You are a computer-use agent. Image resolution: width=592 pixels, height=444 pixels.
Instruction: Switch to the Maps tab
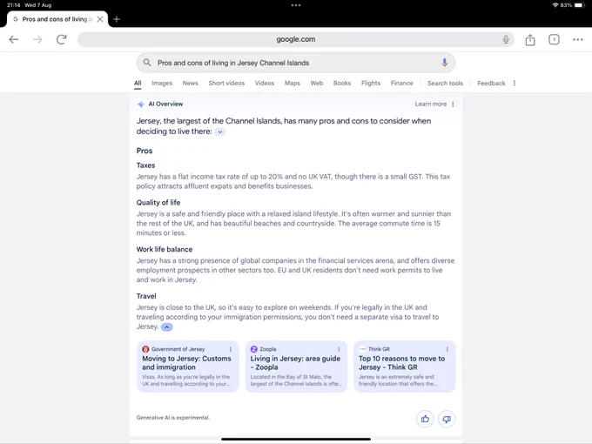point(293,83)
